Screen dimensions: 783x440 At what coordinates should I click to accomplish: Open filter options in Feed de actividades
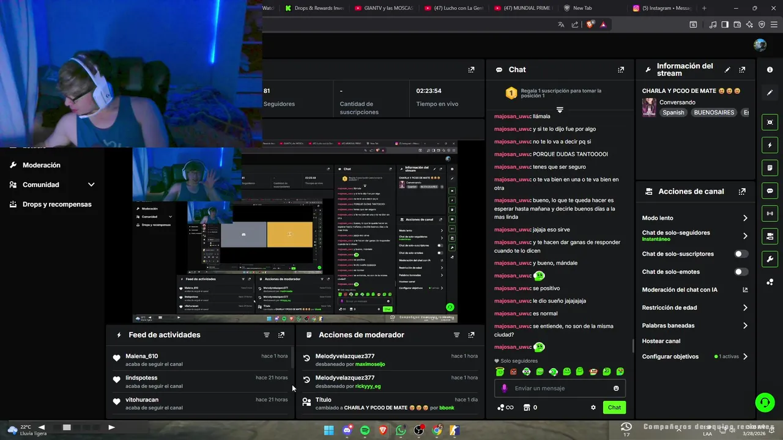[267, 335]
